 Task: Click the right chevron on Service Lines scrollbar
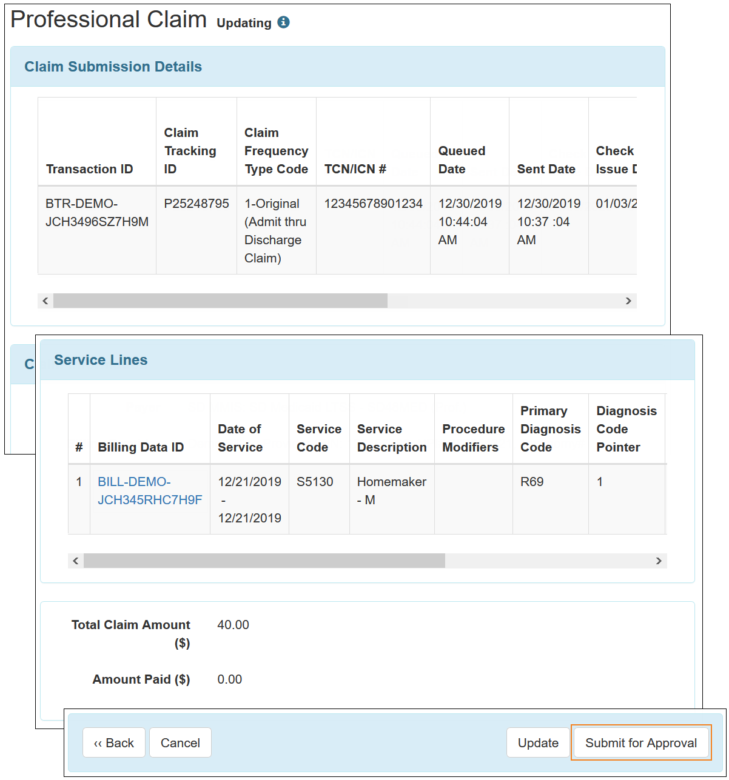tap(659, 561)
